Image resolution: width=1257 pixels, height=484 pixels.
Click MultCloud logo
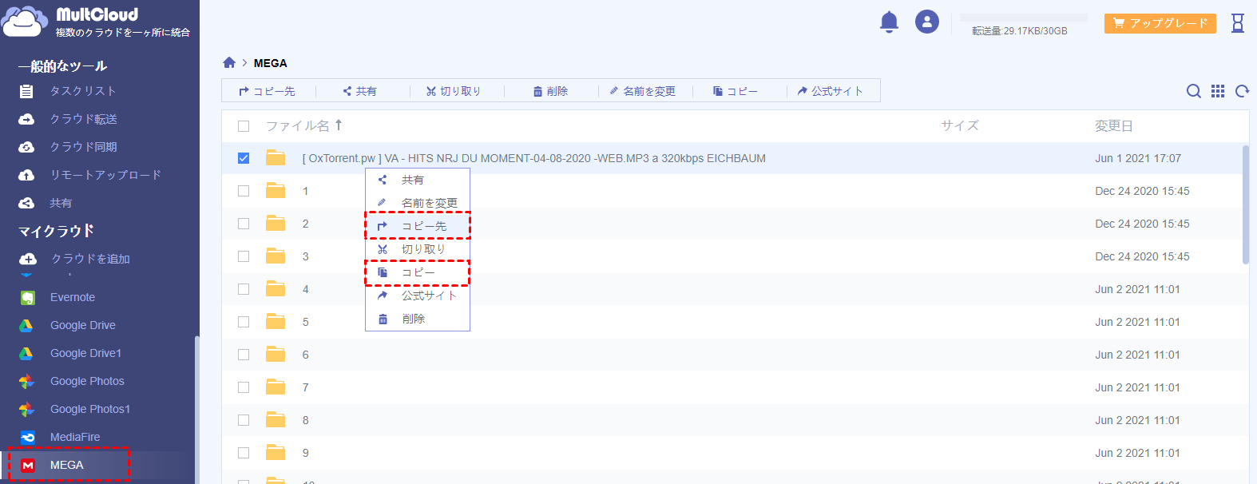pos(96,22)
